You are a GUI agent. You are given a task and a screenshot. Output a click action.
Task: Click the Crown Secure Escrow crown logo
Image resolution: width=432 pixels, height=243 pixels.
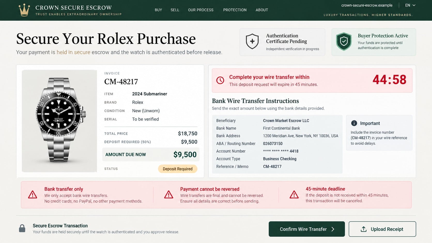tap(24, 10)
